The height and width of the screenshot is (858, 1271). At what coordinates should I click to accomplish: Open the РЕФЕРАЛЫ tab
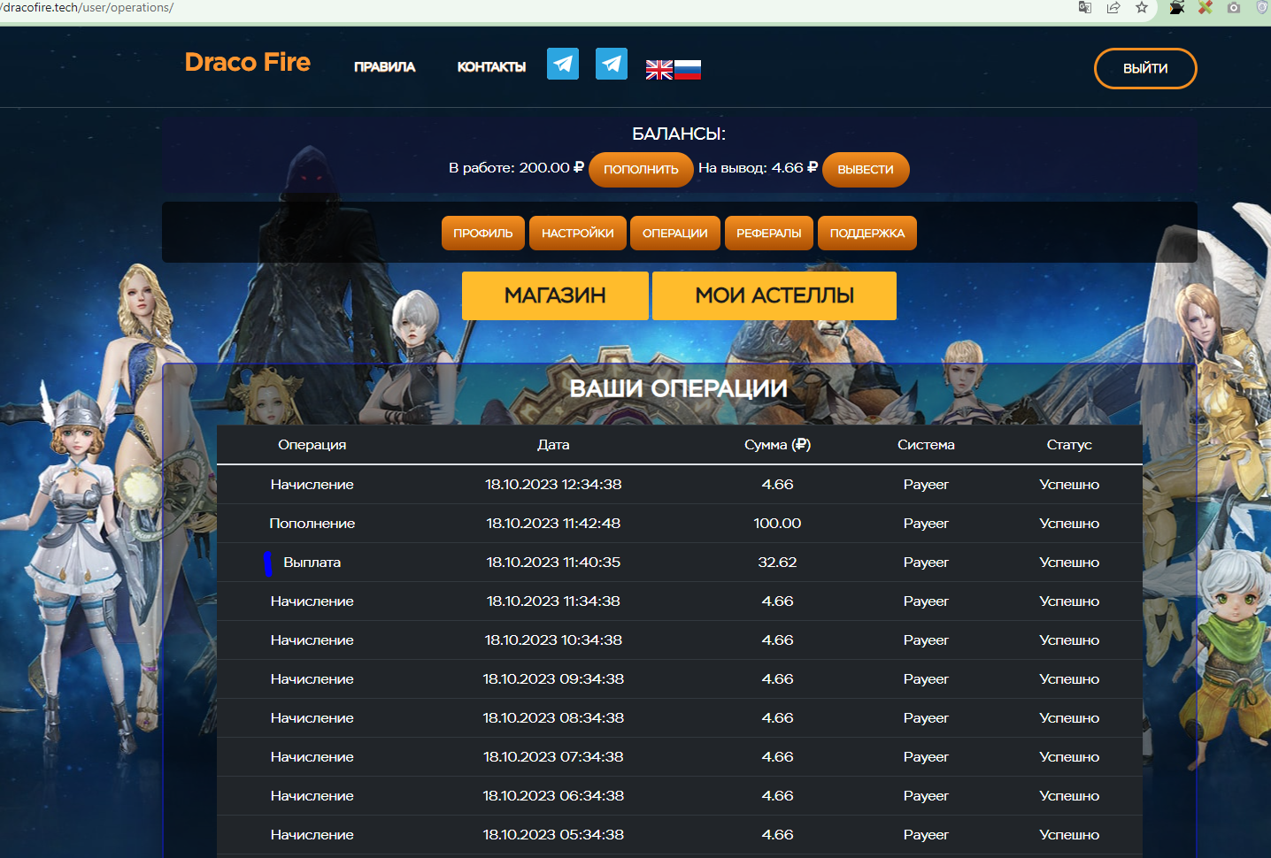(769, 234)
